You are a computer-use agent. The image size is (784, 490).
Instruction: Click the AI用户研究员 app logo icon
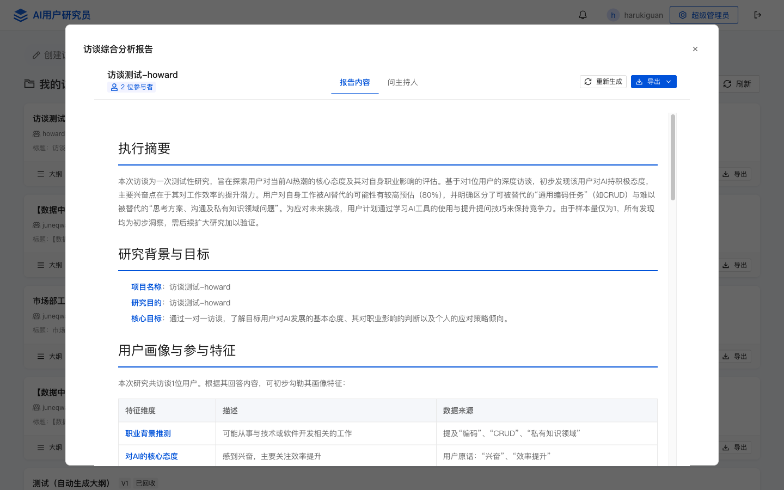tap(21, 15)
